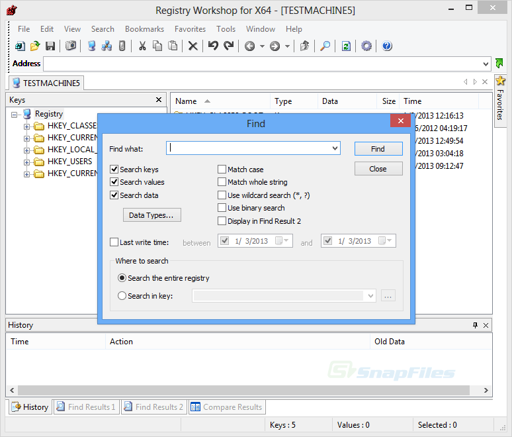Expand the HKEY_LOCAL_ tree node
512x437 pixels.
(26, 150)
